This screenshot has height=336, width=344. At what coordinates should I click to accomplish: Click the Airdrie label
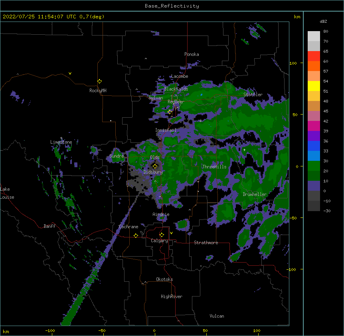(x=161, y=214)
